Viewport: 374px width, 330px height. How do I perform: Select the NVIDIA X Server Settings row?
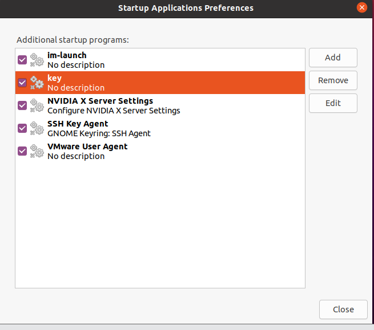tap(160, 105)
